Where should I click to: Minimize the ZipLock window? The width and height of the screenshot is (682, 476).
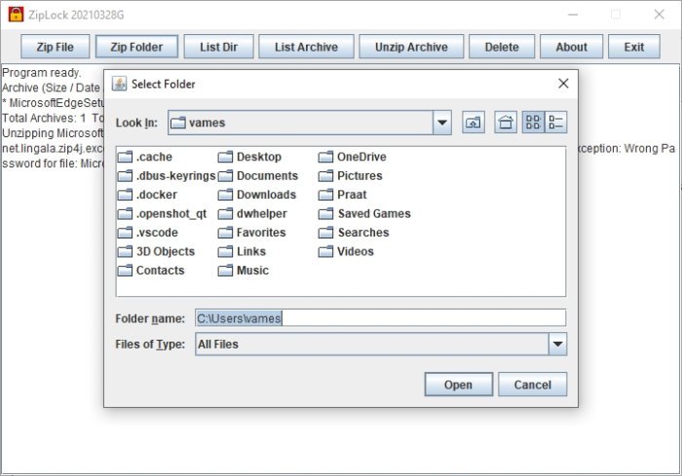coord(573,15)
